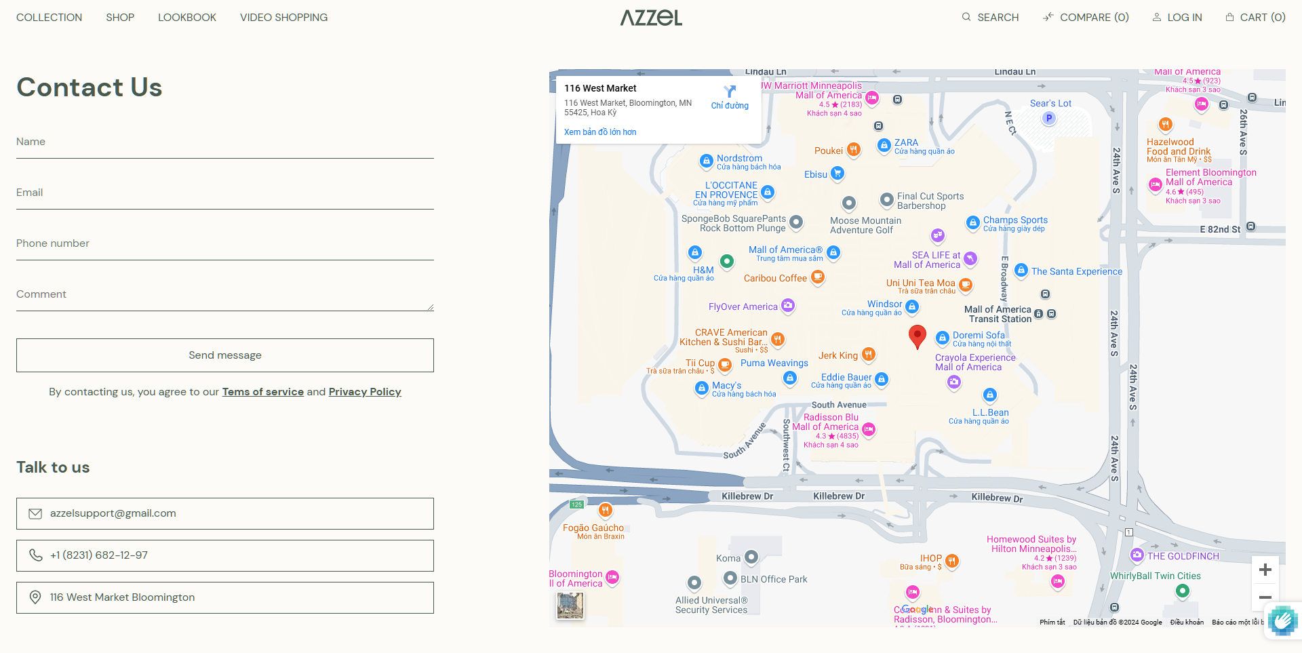1302x653 pixels.
Task: Click the azzelsupport@gmail.com contact box
Action: point(225,514)
